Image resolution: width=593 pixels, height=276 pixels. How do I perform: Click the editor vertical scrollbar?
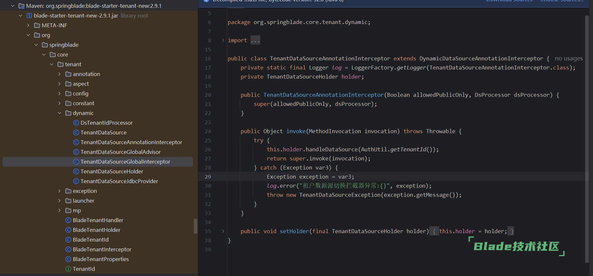(x=587, y=139)
